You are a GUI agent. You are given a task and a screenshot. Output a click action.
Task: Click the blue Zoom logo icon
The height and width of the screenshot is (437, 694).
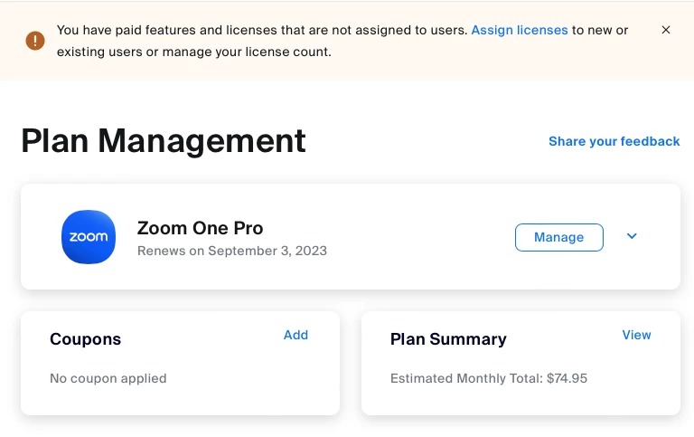pyautogui.click(x=89, y=237)
